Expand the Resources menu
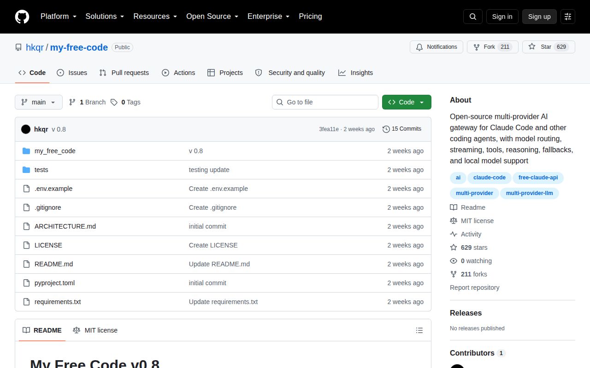The image size is (590, 368). click(x=155, y=17)
